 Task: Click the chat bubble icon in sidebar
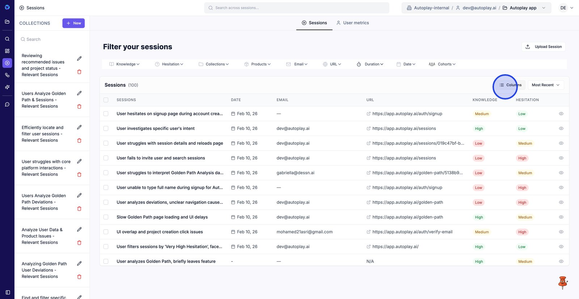click(x=7, y=105)
